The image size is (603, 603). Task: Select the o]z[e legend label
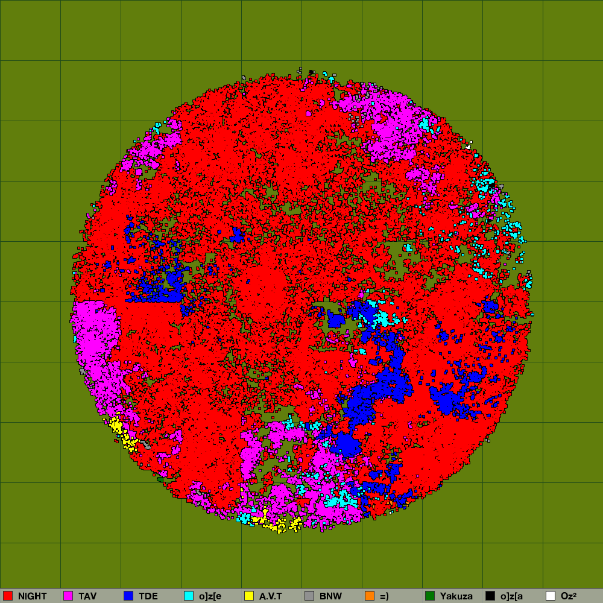(210, 596)
